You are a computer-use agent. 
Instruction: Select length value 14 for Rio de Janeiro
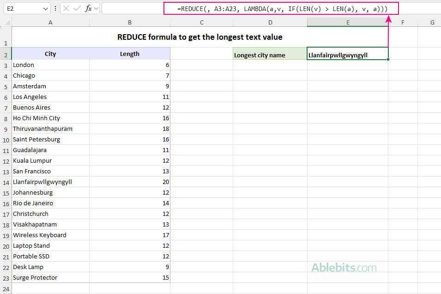click(x=130, y=203)
